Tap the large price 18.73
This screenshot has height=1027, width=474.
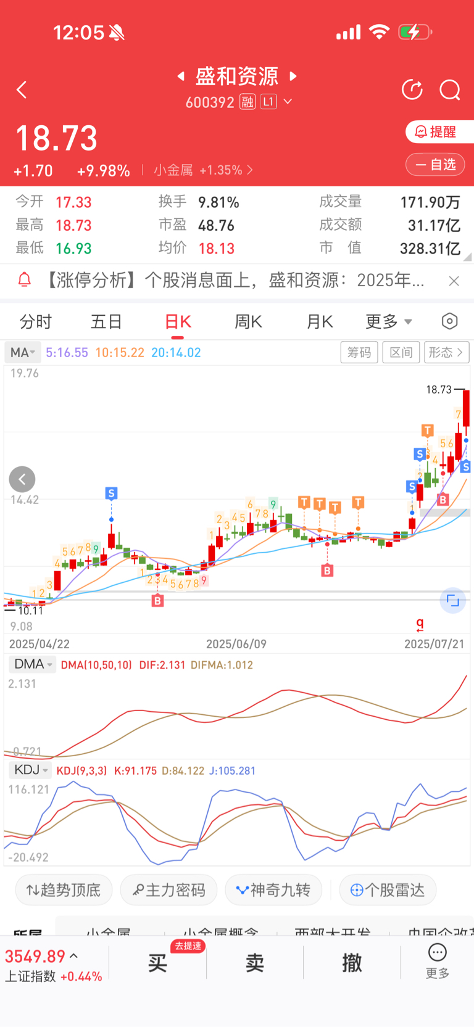pos(57,138)
